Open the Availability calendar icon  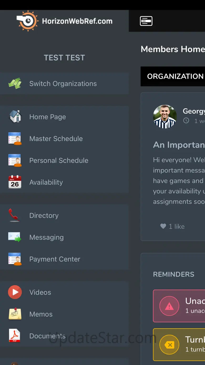click(x=15, y=182)
